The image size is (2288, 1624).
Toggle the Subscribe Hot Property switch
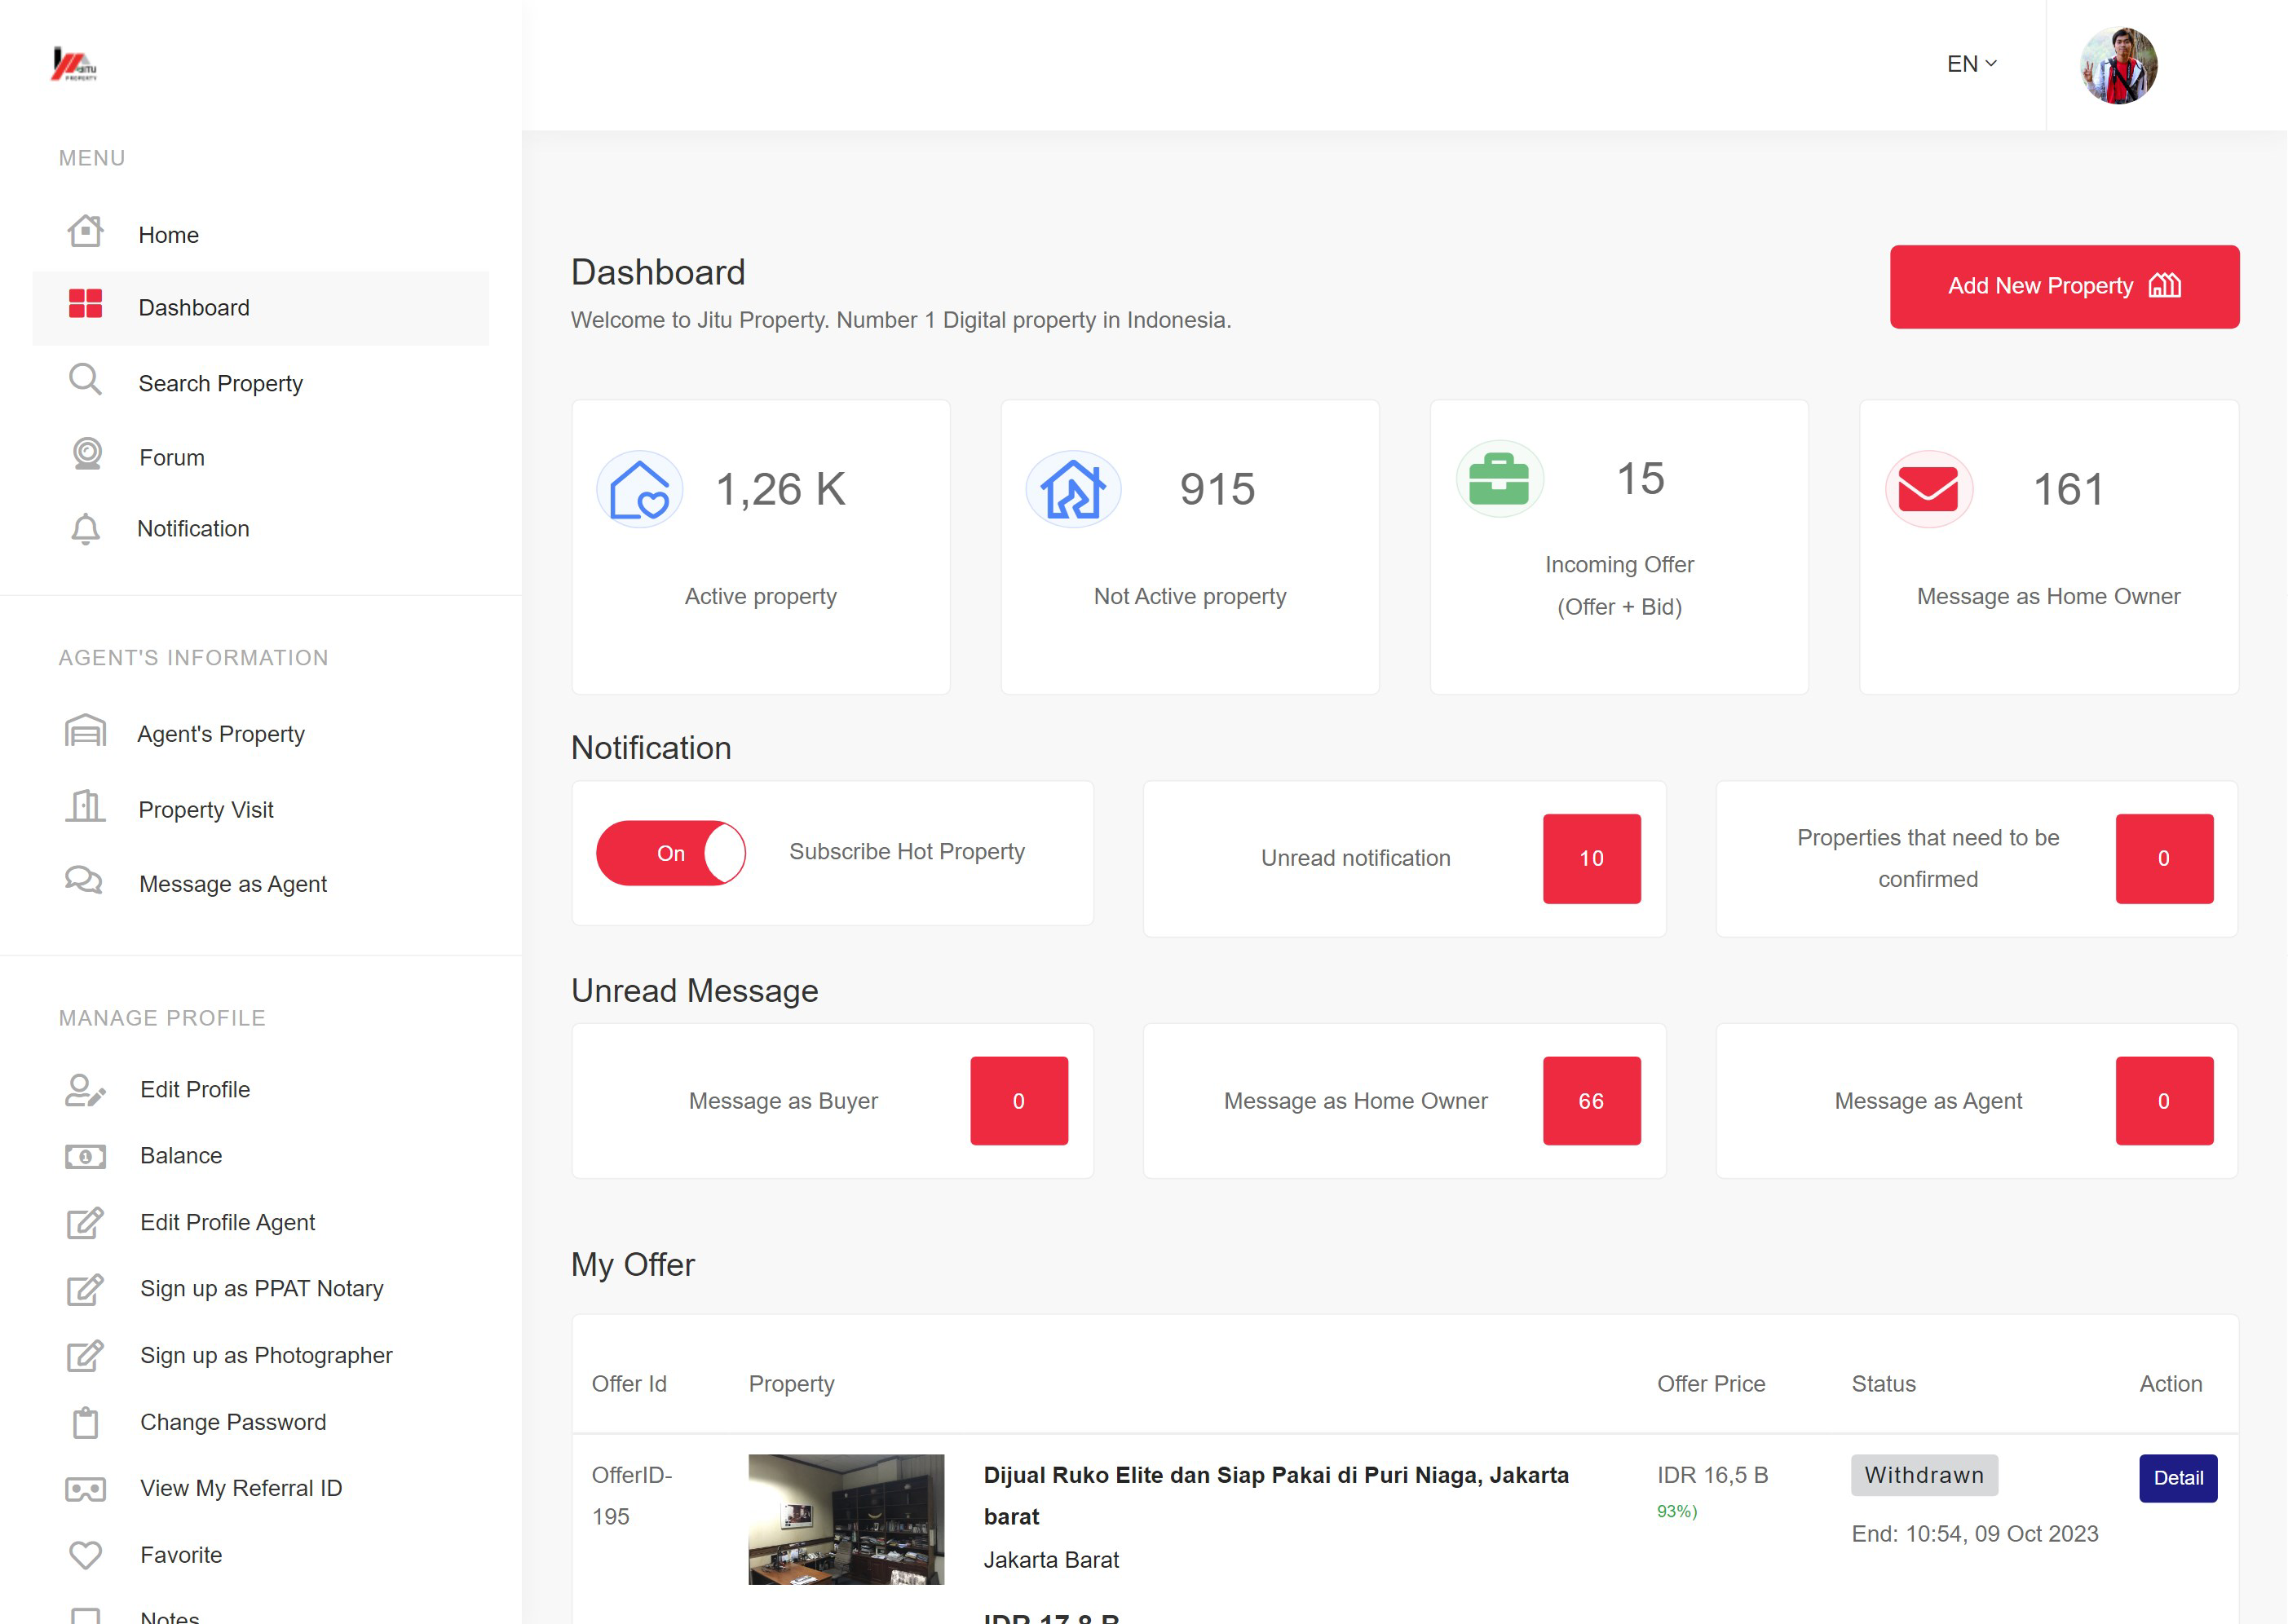[x=671, y=853]
